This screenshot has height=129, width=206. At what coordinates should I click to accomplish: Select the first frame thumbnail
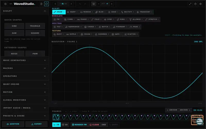pos(56,117)
